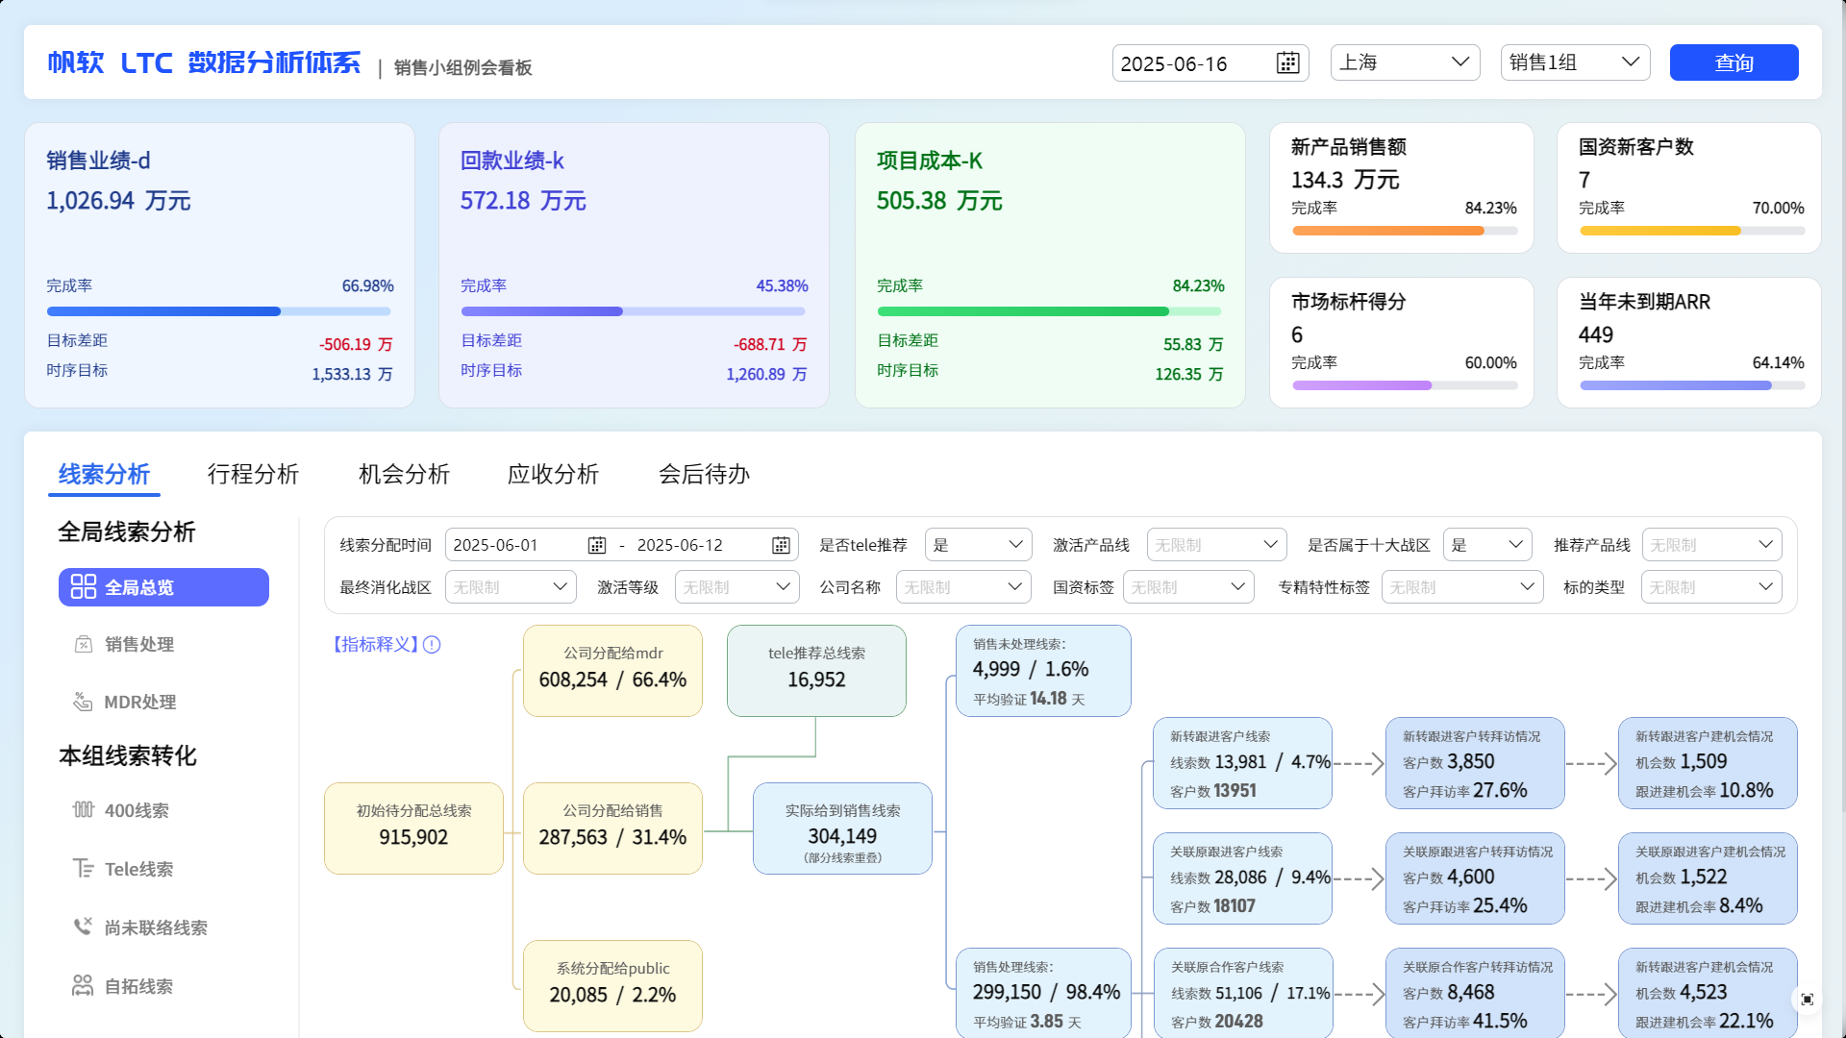Click the 销售业绩-d completion progress bar

coord(218,311)
